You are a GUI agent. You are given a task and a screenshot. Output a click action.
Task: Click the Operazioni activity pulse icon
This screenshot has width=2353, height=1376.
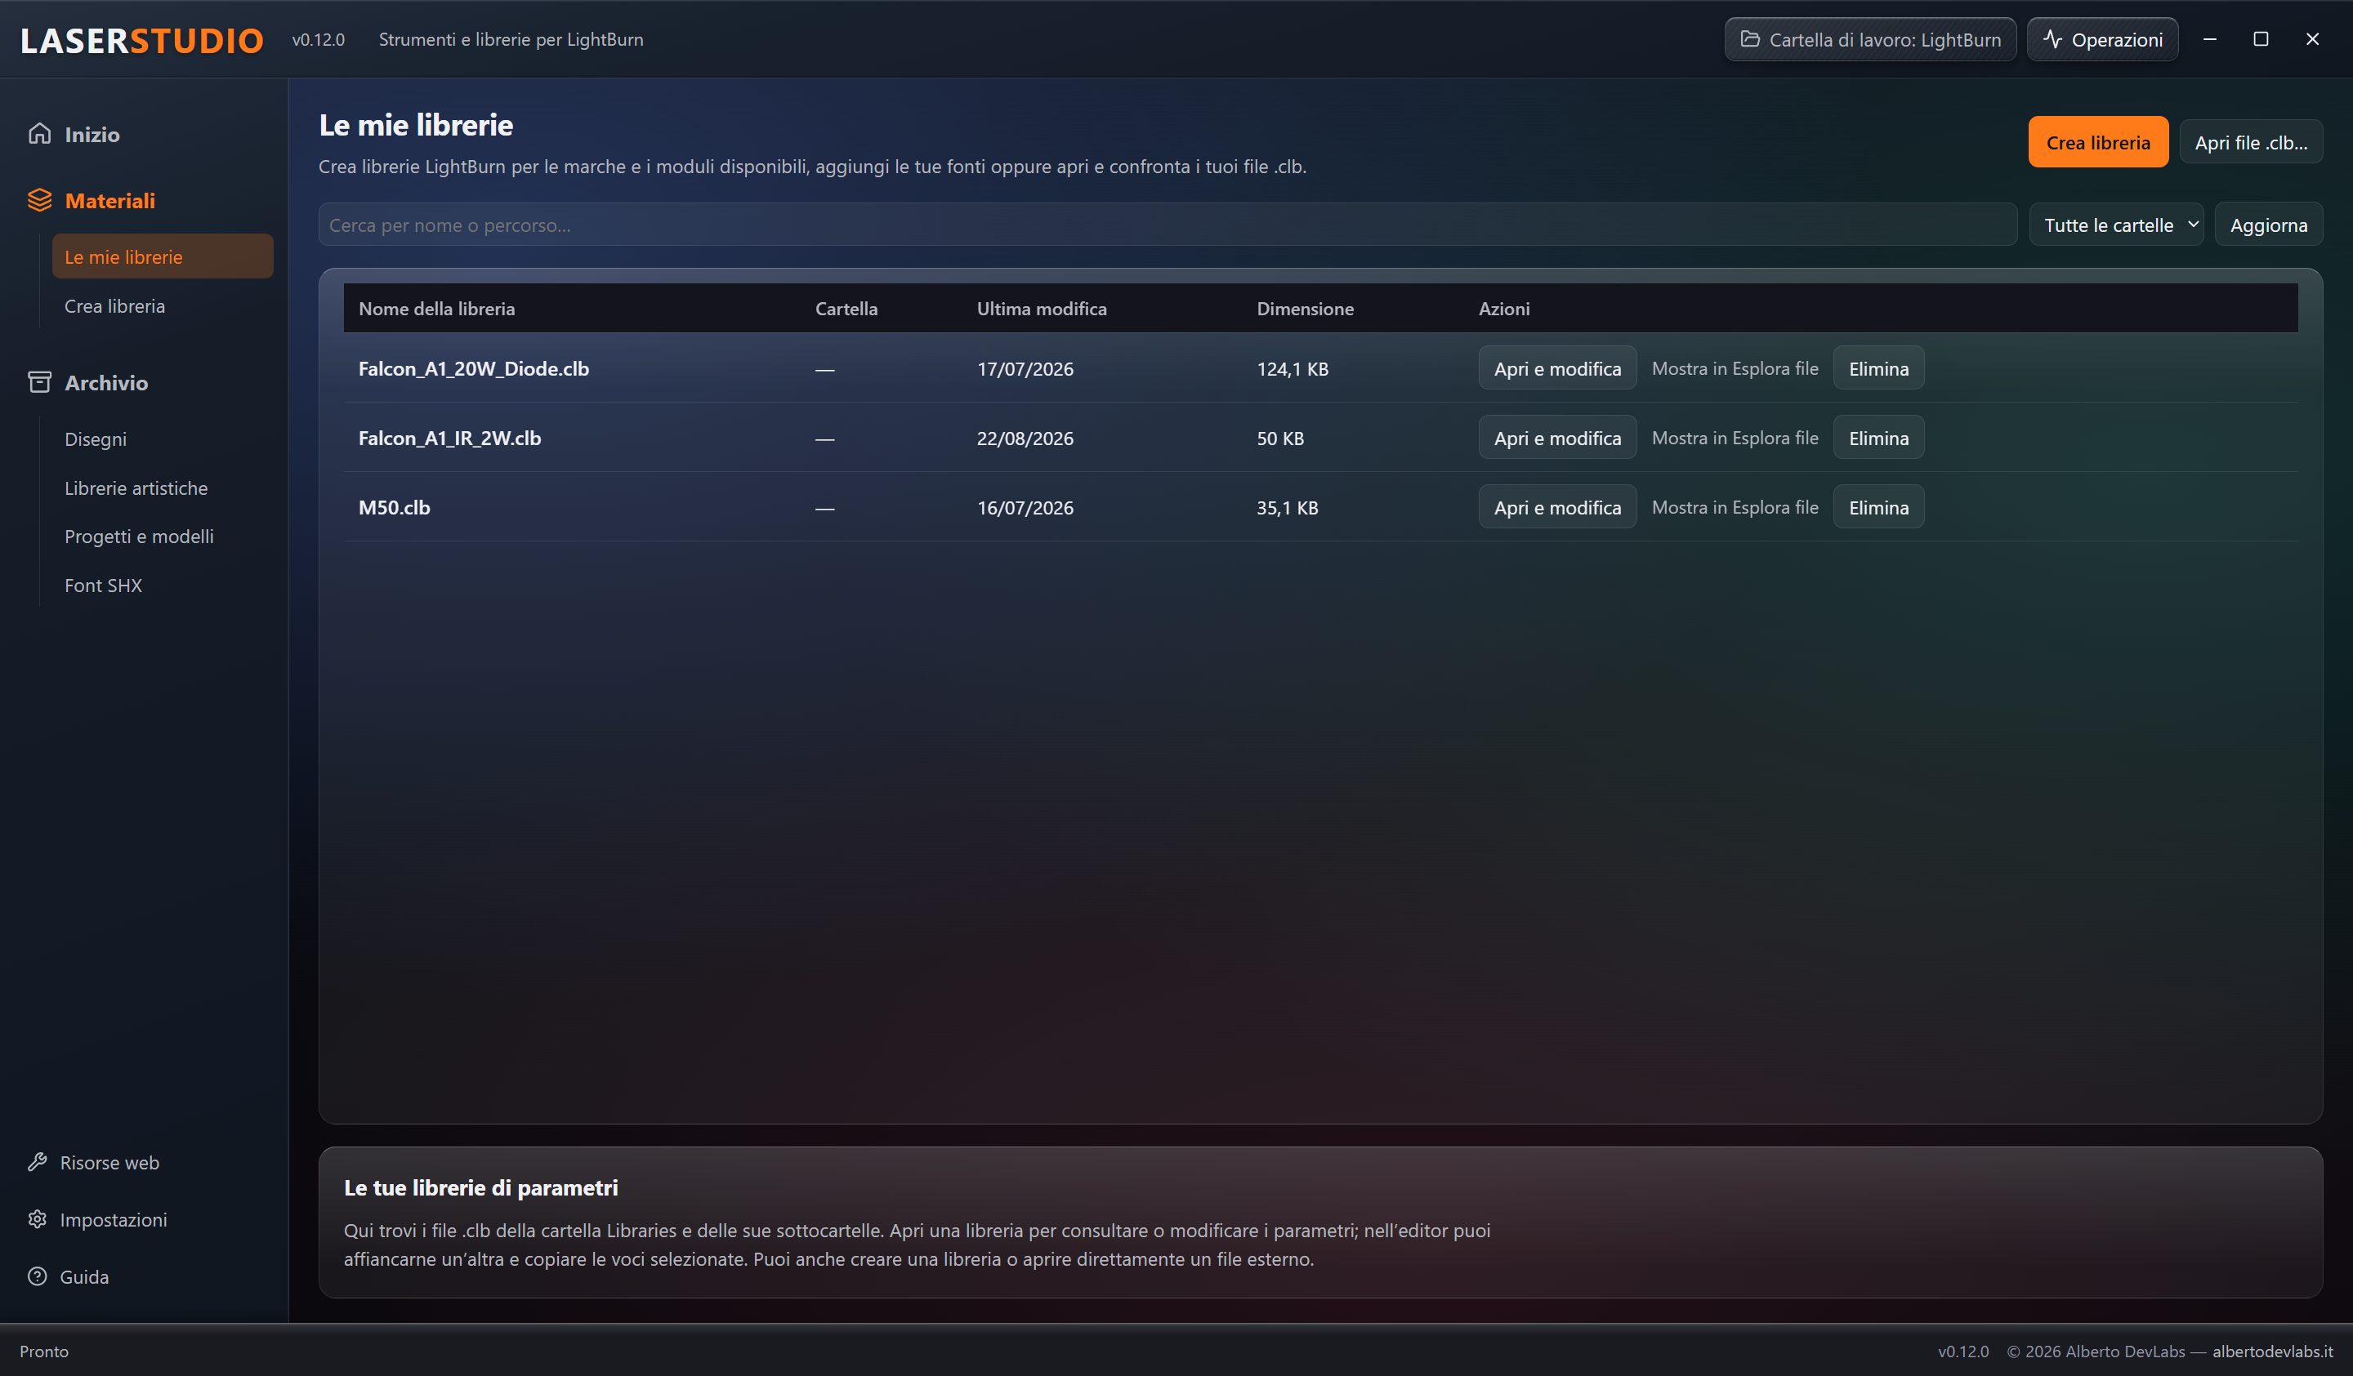(2052, 39)
